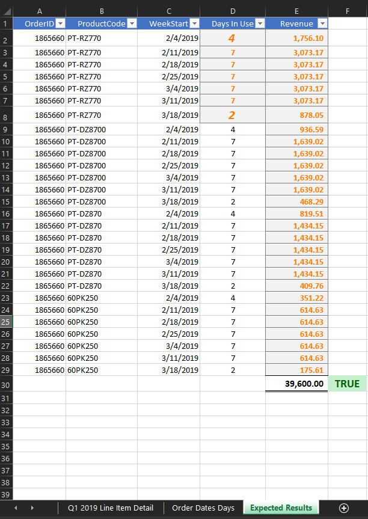The image size is (368, 519).
Task: Add a new sheet with plus icon
Action: pyautogui.click(x=344, y=508)
